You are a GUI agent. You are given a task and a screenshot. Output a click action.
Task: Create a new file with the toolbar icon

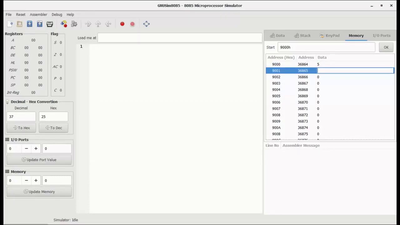pyautogui.click(x=10, y=24)
